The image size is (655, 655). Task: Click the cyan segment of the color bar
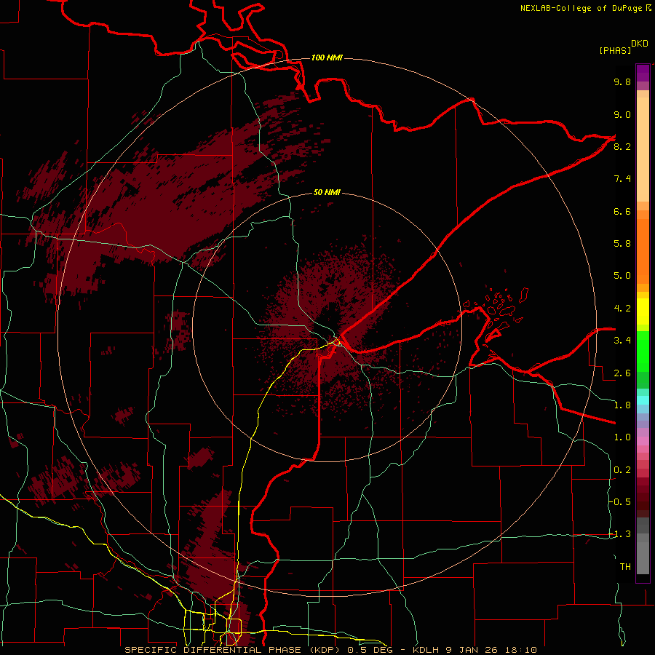[x=643, y=400]
